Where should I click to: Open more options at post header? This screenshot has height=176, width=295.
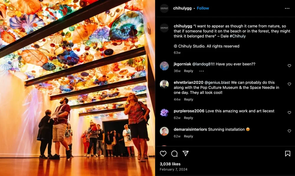pos(287,8)
